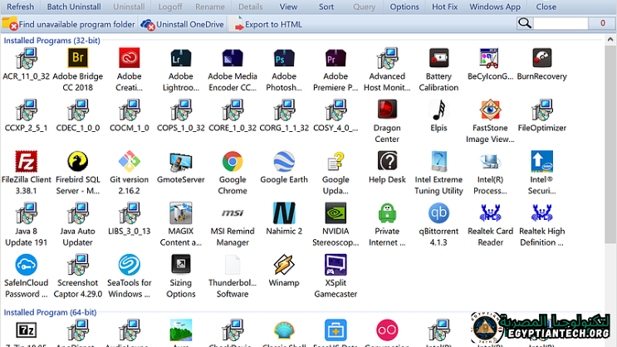The image size is (617, 347).
Task: Open the Windows App menu
Action: [x=495, y=7]
